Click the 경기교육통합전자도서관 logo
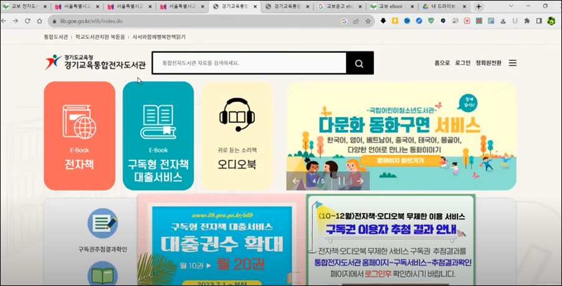The image size is (562, 286). tap(95, 62)
